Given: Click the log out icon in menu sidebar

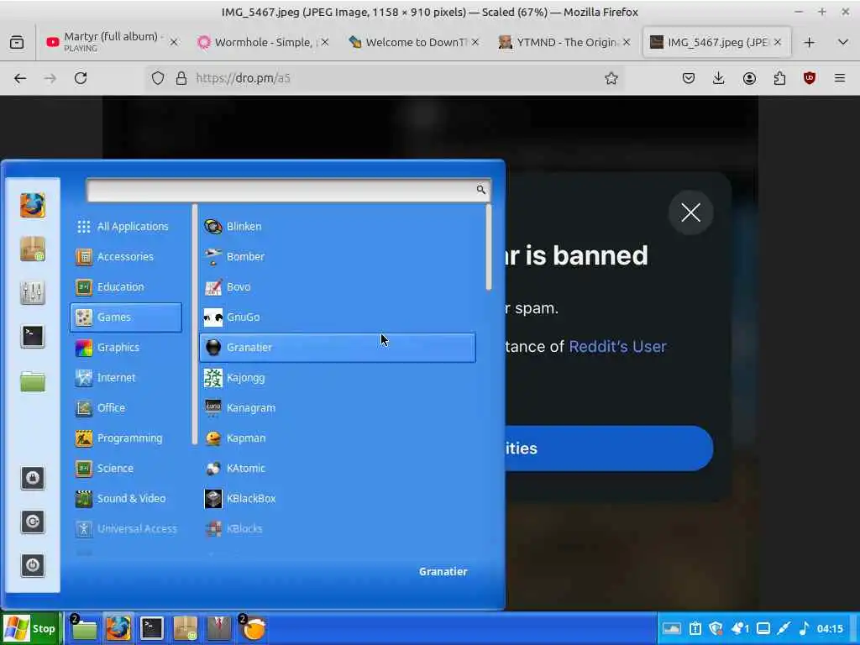Looking at the screenshot, I should tap(33, 522).
